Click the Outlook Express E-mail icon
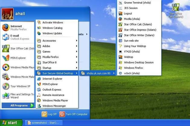This screenshot has width=190, height=126. pos(6,37)
